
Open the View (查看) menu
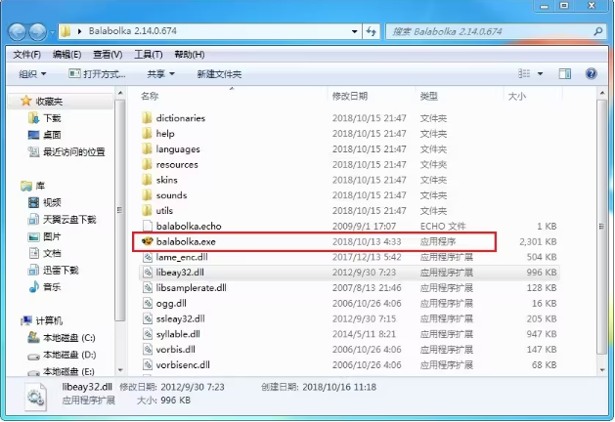point(108,55)
